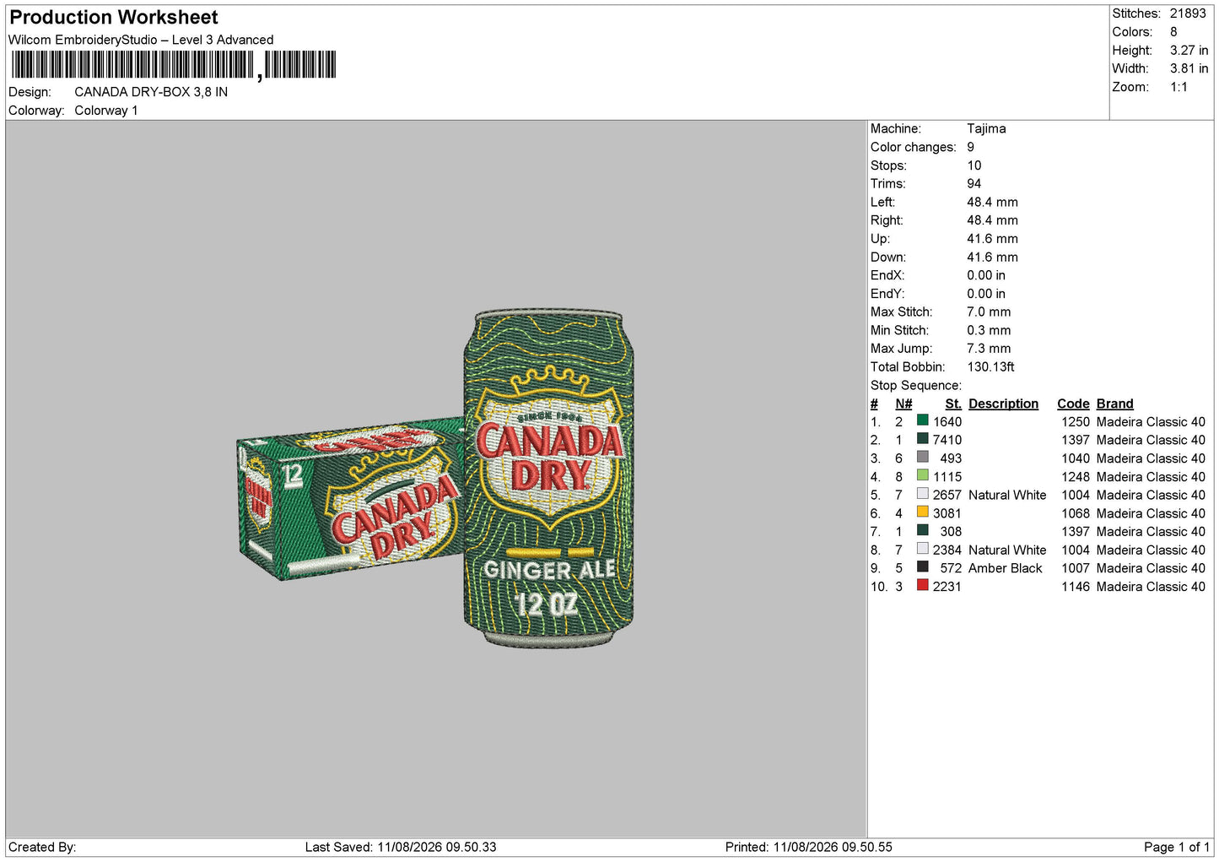The height and width of the screenshot is (862, 1219).
Task: Click code 1068 in stop 6
Action: point(1076,513)
